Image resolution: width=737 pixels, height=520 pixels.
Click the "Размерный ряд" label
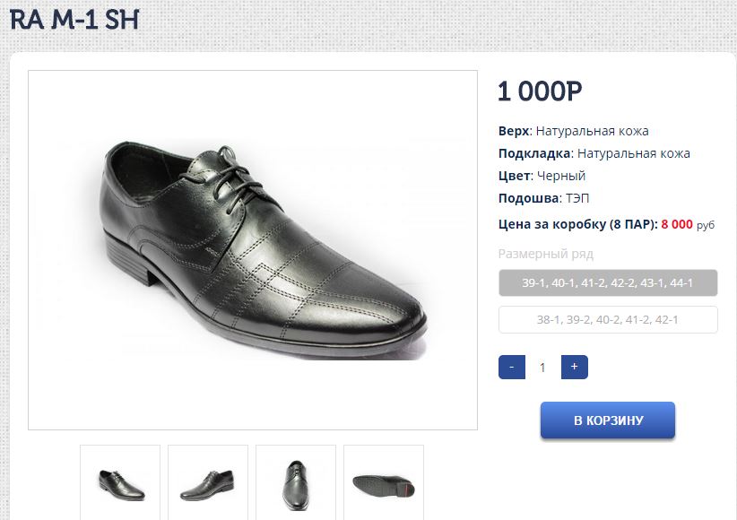[x=545, y=254]
